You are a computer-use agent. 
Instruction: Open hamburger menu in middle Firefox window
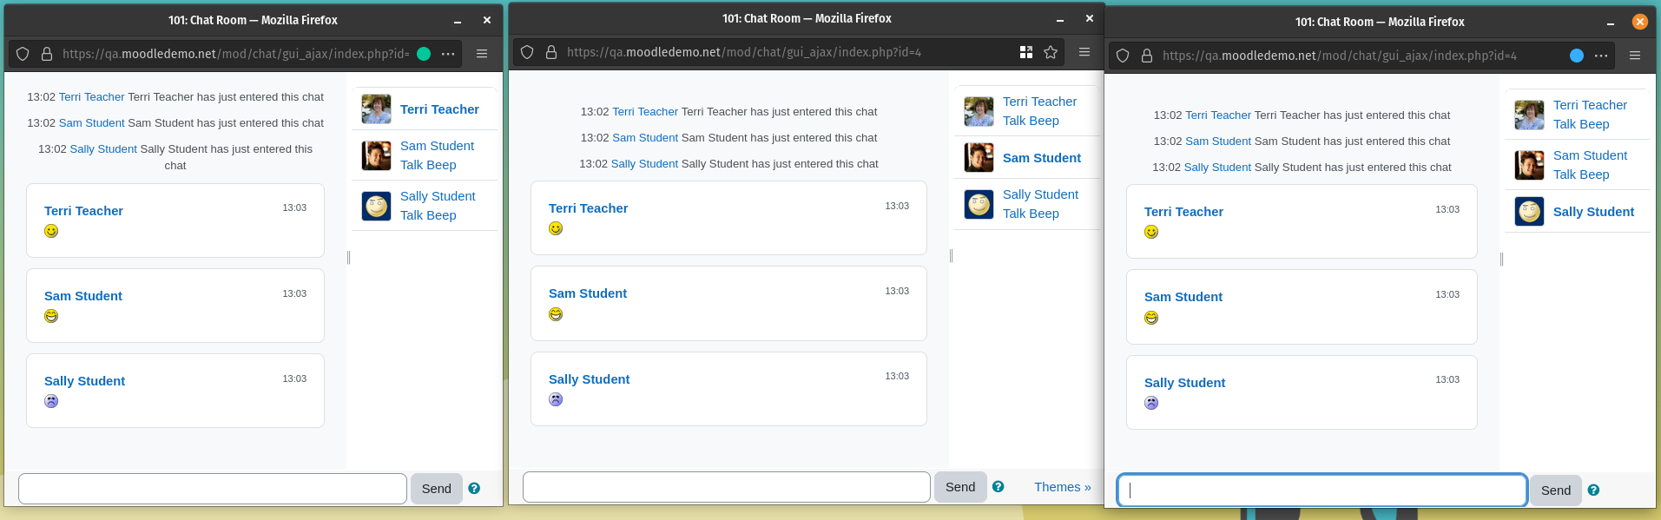pyautogui.click(x=1084, y=52)
